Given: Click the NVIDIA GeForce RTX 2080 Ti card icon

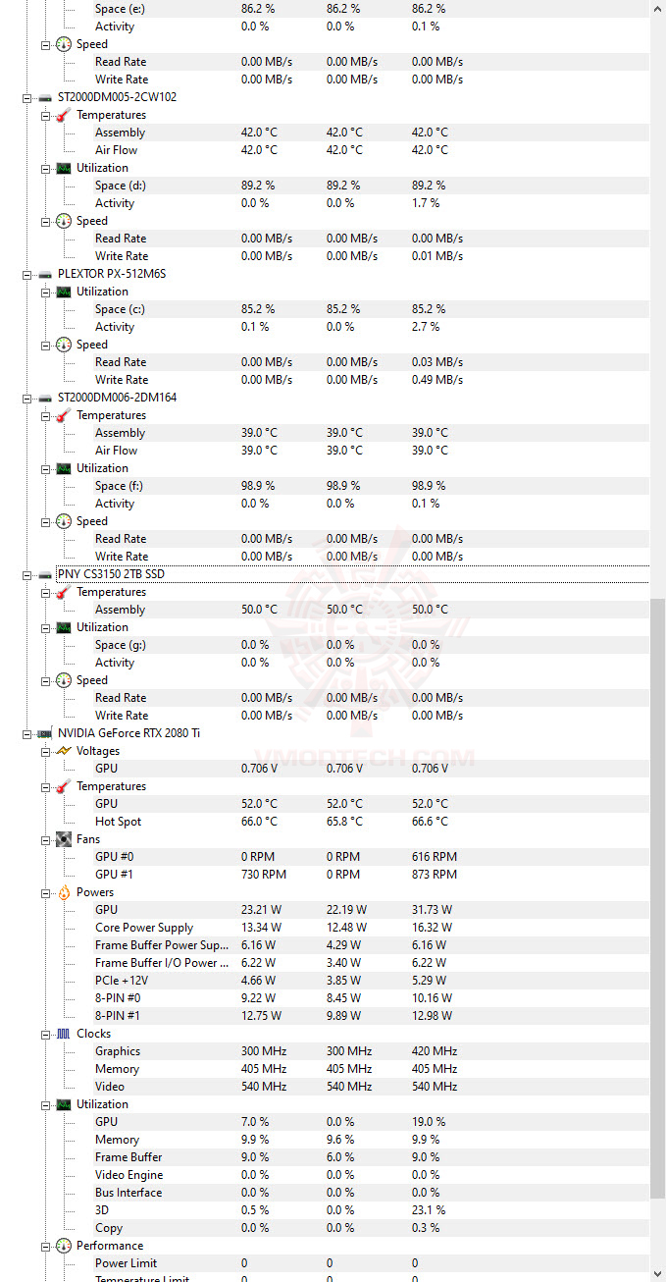Looking at the screenshot, I should (44, 733).
